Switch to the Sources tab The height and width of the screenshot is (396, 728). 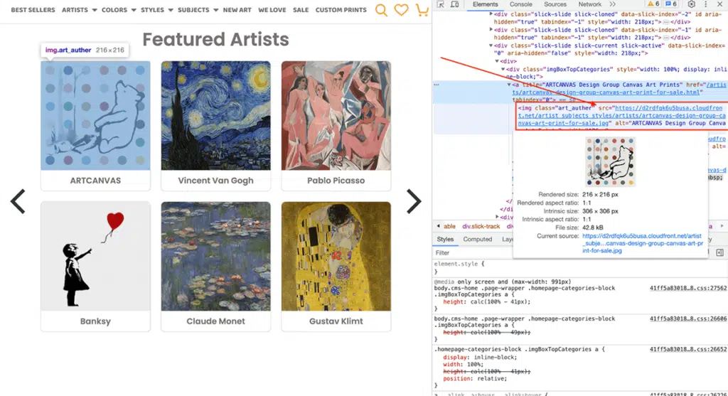pos(555,4)
